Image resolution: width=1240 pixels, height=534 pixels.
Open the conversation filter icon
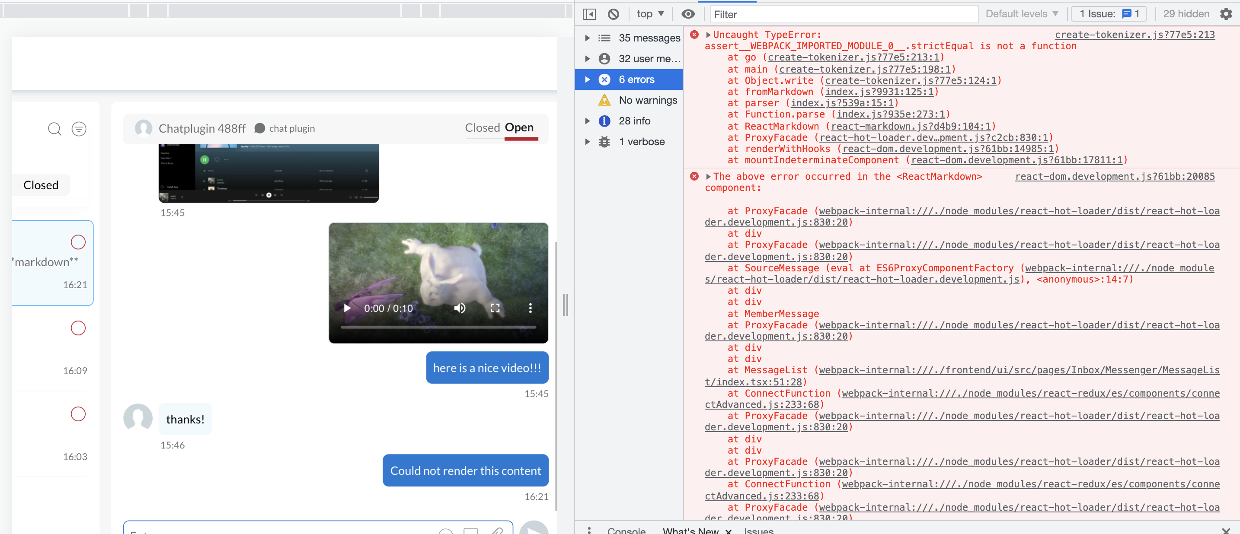point(79,129)
